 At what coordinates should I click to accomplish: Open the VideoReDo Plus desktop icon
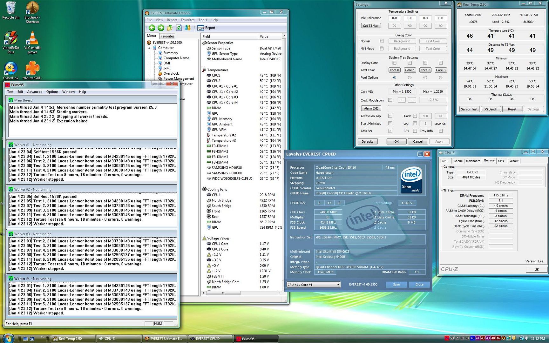coord(11,42)
